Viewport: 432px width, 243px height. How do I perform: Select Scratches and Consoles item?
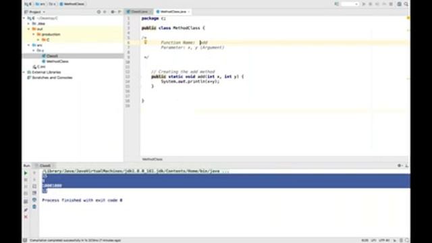[x=49, y=78]
